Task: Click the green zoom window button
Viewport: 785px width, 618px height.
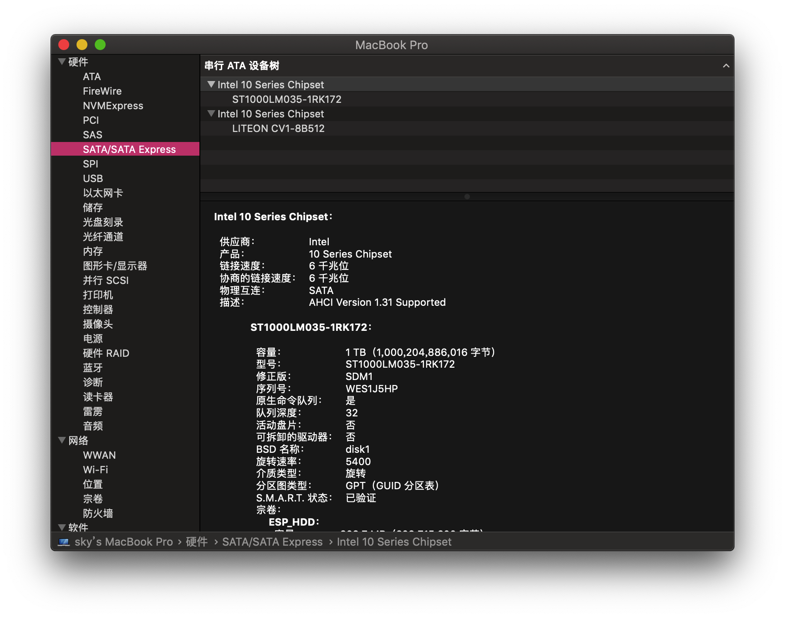Action: pyautogui.click(x=100, y=45)
